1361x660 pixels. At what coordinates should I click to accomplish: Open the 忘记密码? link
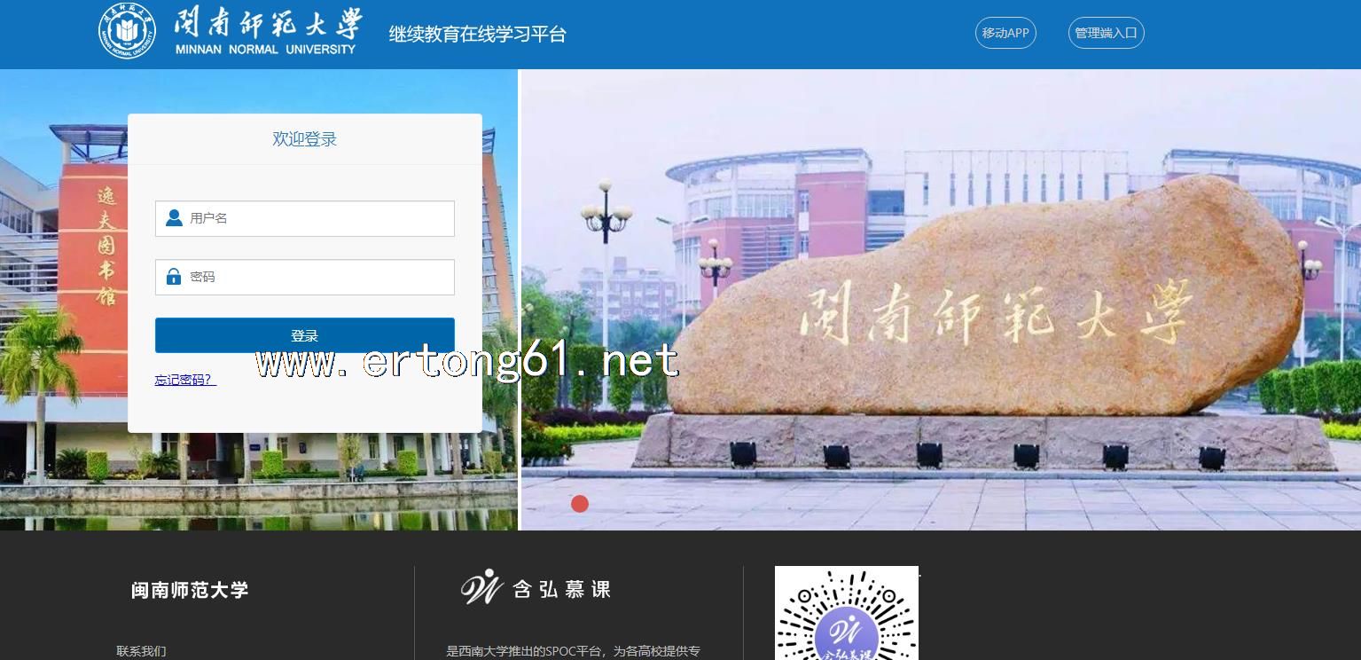point(185,380)
